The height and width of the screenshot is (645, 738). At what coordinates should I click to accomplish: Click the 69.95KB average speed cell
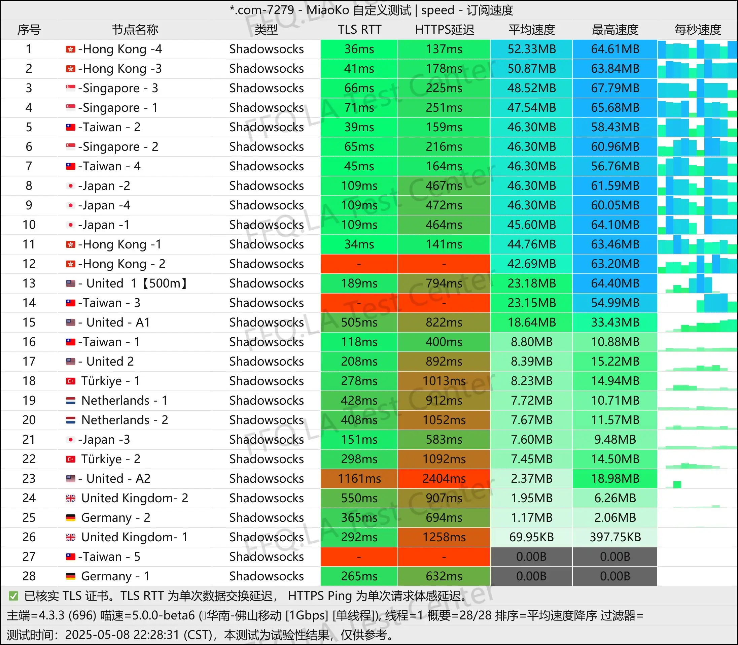click(x=531, y=537)
